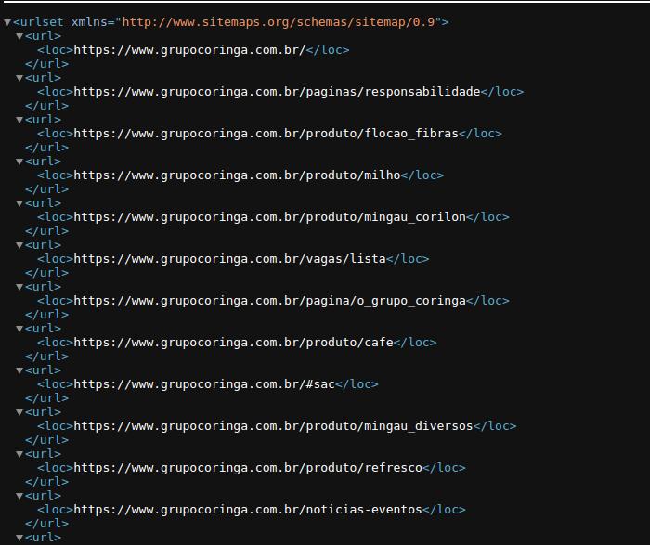The width and height of the screenshot is (650, 545).
Task: Click the #sac URL text
Action: click(x=204, y=384)
